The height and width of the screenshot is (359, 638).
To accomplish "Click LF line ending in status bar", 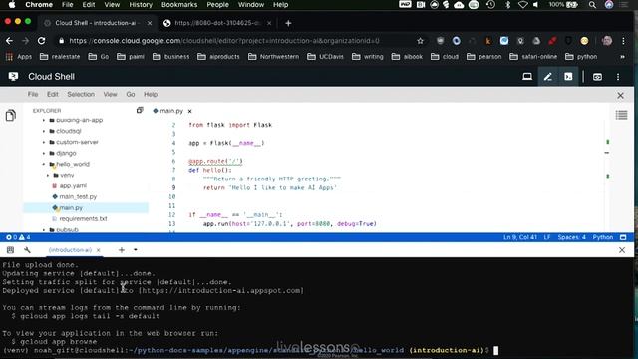I will [x=547, y=237].
